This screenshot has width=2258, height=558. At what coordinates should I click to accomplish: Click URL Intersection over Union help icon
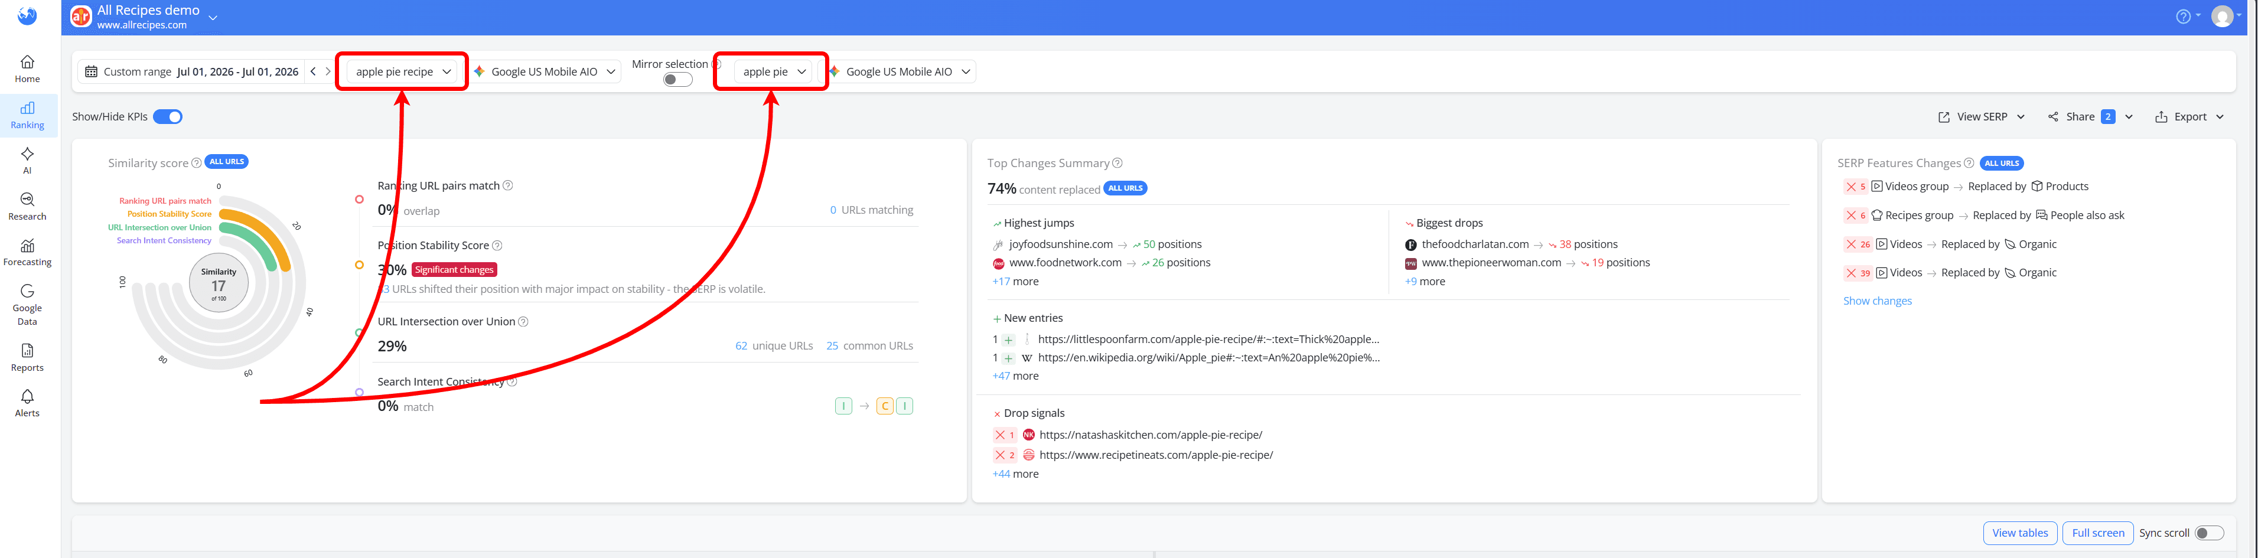(x=523, y=321)
